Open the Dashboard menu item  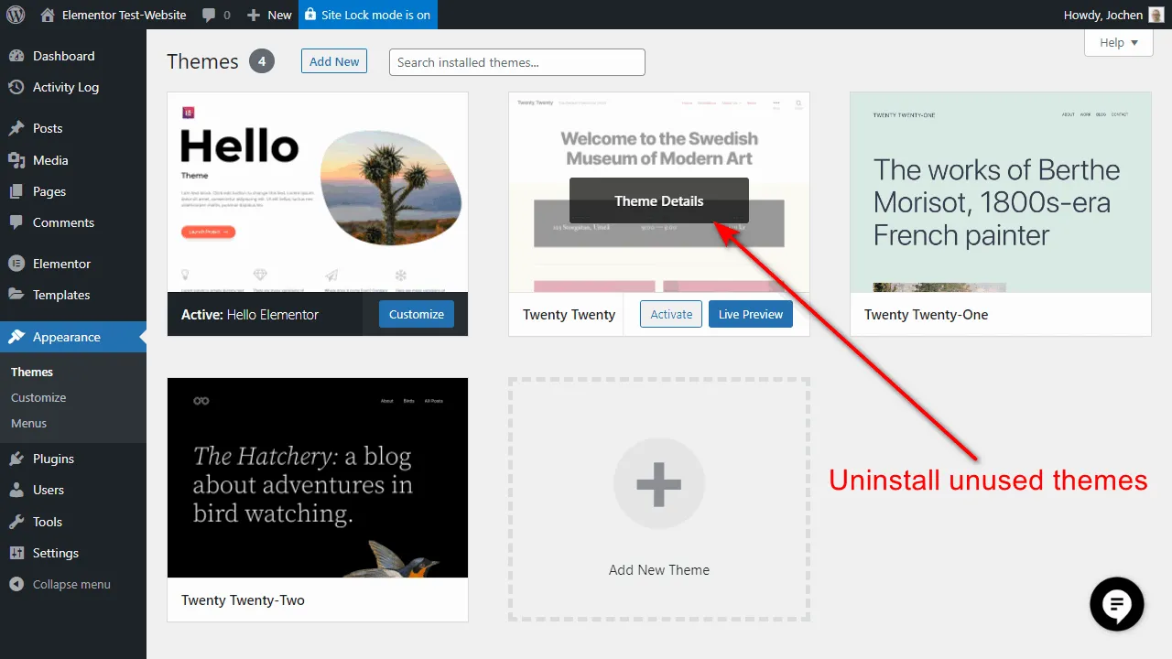(73, 56)
